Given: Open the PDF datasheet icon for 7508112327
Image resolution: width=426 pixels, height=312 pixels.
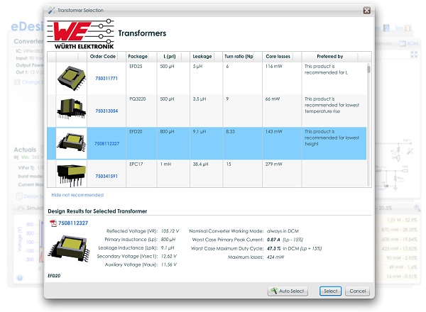Looking at the screenshot, I should point(53,223).
